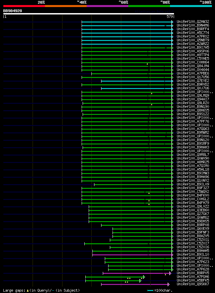Viewport: 215px width, 293px height.
Task: Select the UniRef100_B9N190 label
Action: pyautogui.click(x=193, y=107)
